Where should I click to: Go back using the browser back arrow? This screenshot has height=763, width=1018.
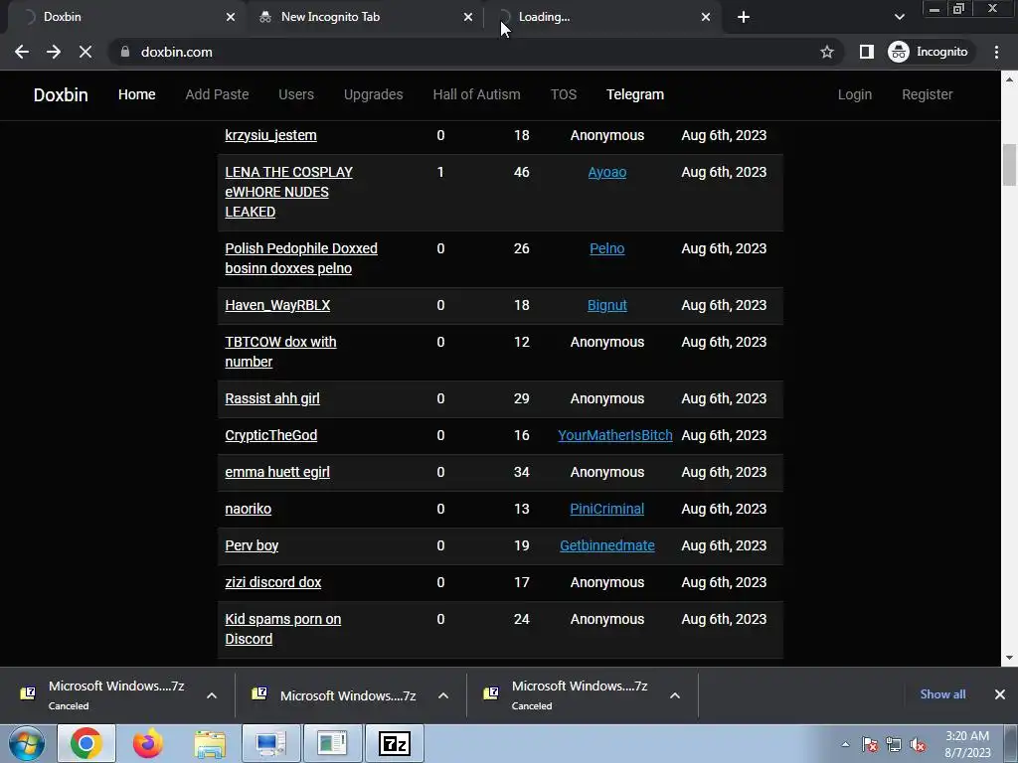(x=22, y=52)
